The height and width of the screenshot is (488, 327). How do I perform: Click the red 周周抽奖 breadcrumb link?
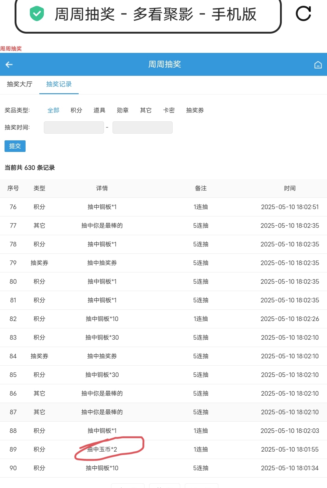[11, 49]
